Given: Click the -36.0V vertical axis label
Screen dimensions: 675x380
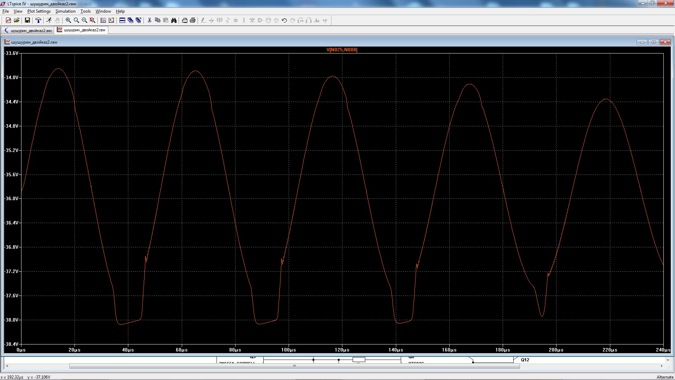Looking at the screenshot, I should (11, 199).
